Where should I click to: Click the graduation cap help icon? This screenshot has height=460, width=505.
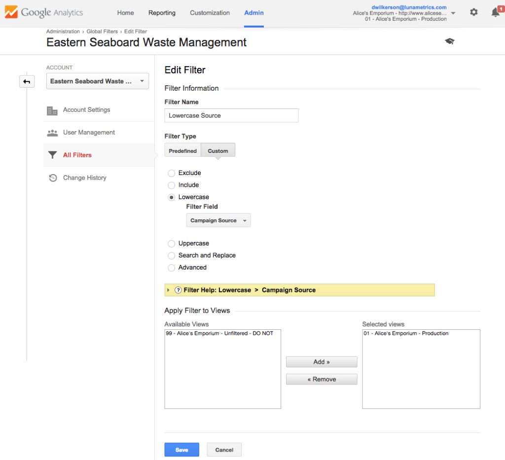450,41
